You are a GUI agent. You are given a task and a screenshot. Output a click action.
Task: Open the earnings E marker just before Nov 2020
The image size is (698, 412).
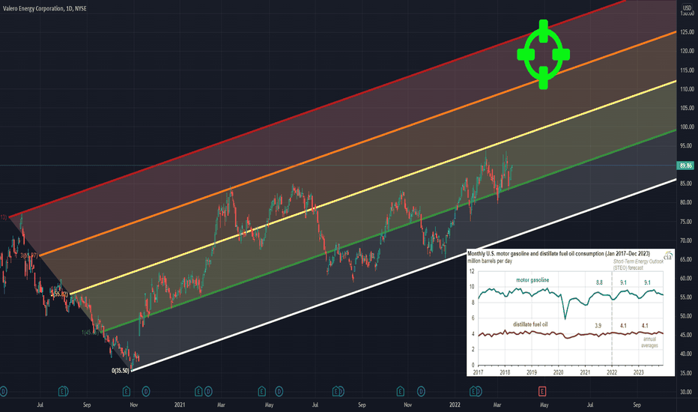pyautogui.click(x=127, y=392)
